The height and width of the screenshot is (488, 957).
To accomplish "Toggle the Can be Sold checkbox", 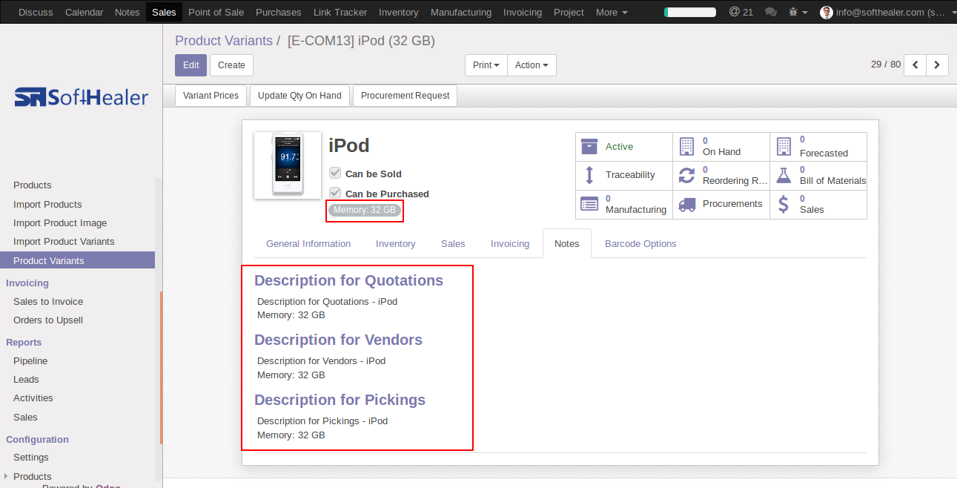I will (335, 173).
